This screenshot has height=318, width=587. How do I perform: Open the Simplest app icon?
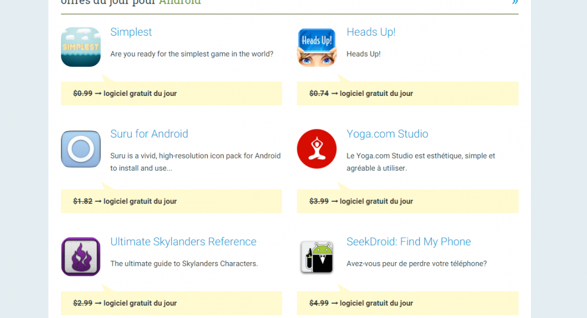click(81, 47)
